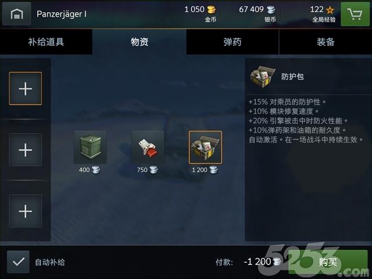Click the green 购买 buy button
The height and width of the screenshot is (279, 372).
click(x=328, y=262)
